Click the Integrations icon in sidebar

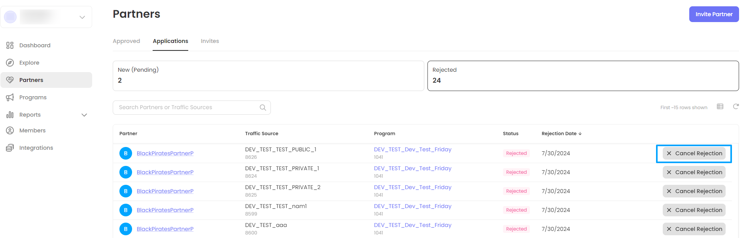coord(10,148)
